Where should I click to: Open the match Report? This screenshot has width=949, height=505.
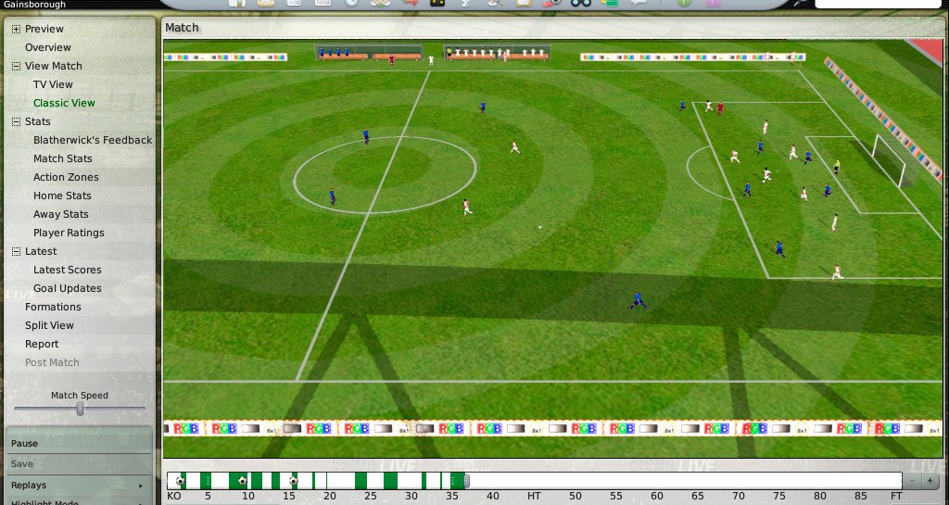(x=42, y=344)
